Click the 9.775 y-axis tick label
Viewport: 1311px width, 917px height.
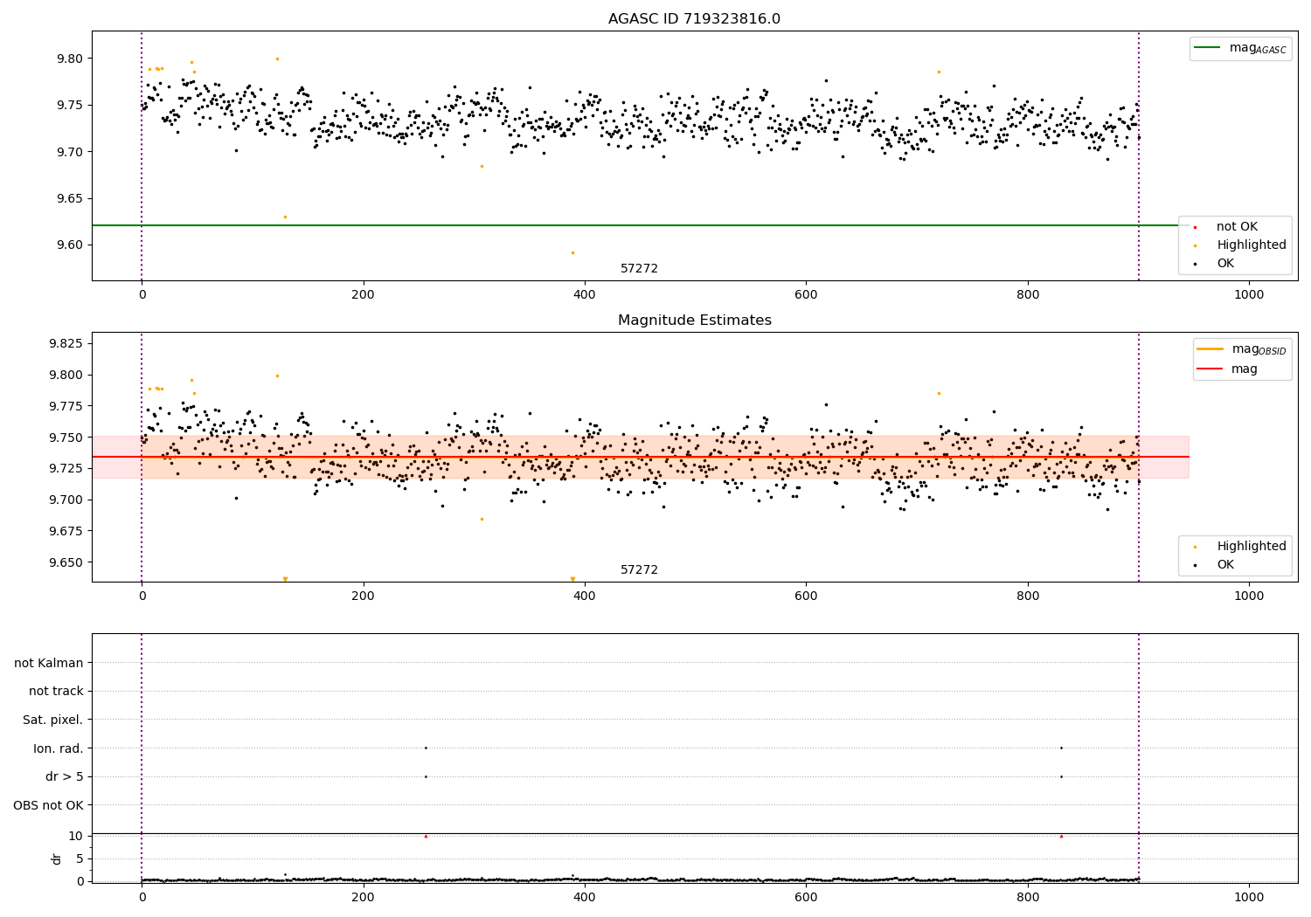67,406
